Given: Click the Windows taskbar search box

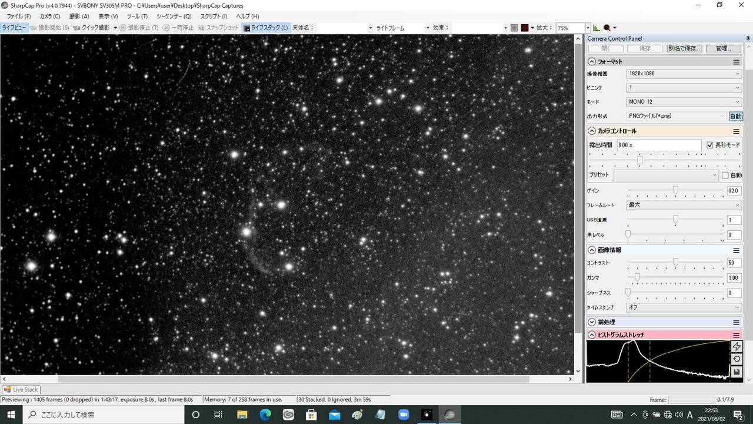Looking at the screenshot, I should (105, 415).
